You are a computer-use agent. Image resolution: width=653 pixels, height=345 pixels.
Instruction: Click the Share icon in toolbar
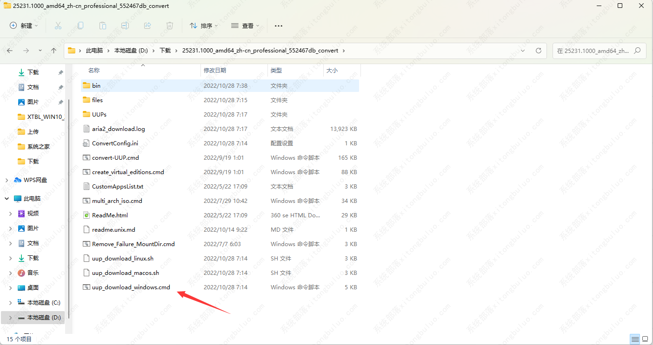[x=147, y=26]
